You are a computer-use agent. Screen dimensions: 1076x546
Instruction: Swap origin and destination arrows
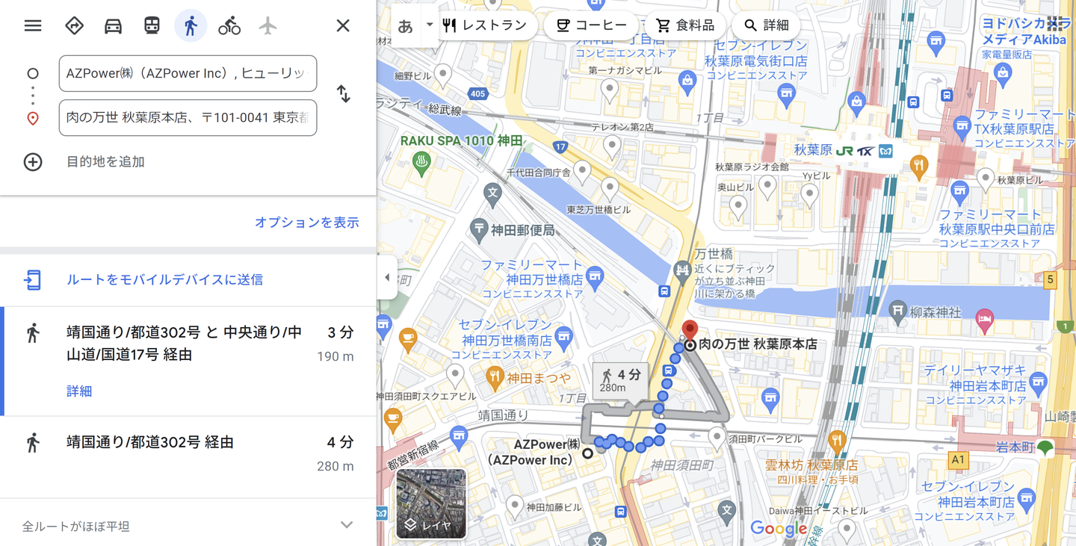343,94
